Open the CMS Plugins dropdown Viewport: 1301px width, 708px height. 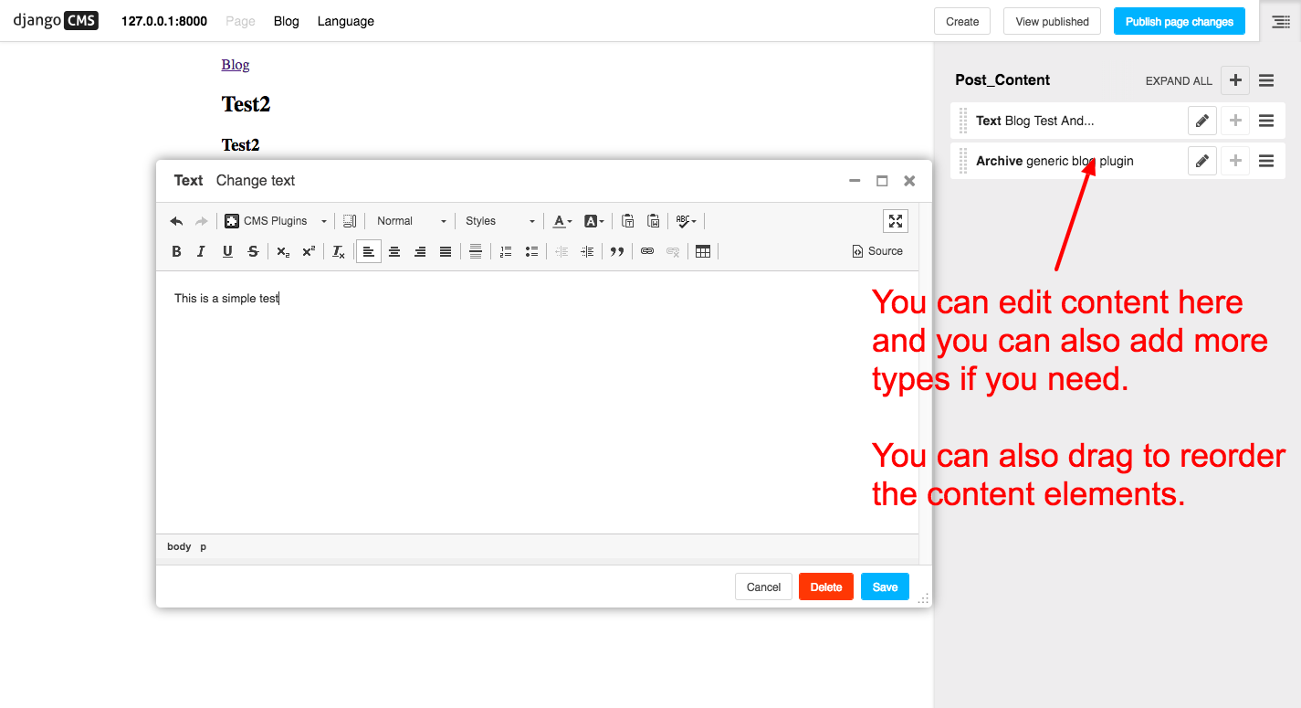[276, 221]
